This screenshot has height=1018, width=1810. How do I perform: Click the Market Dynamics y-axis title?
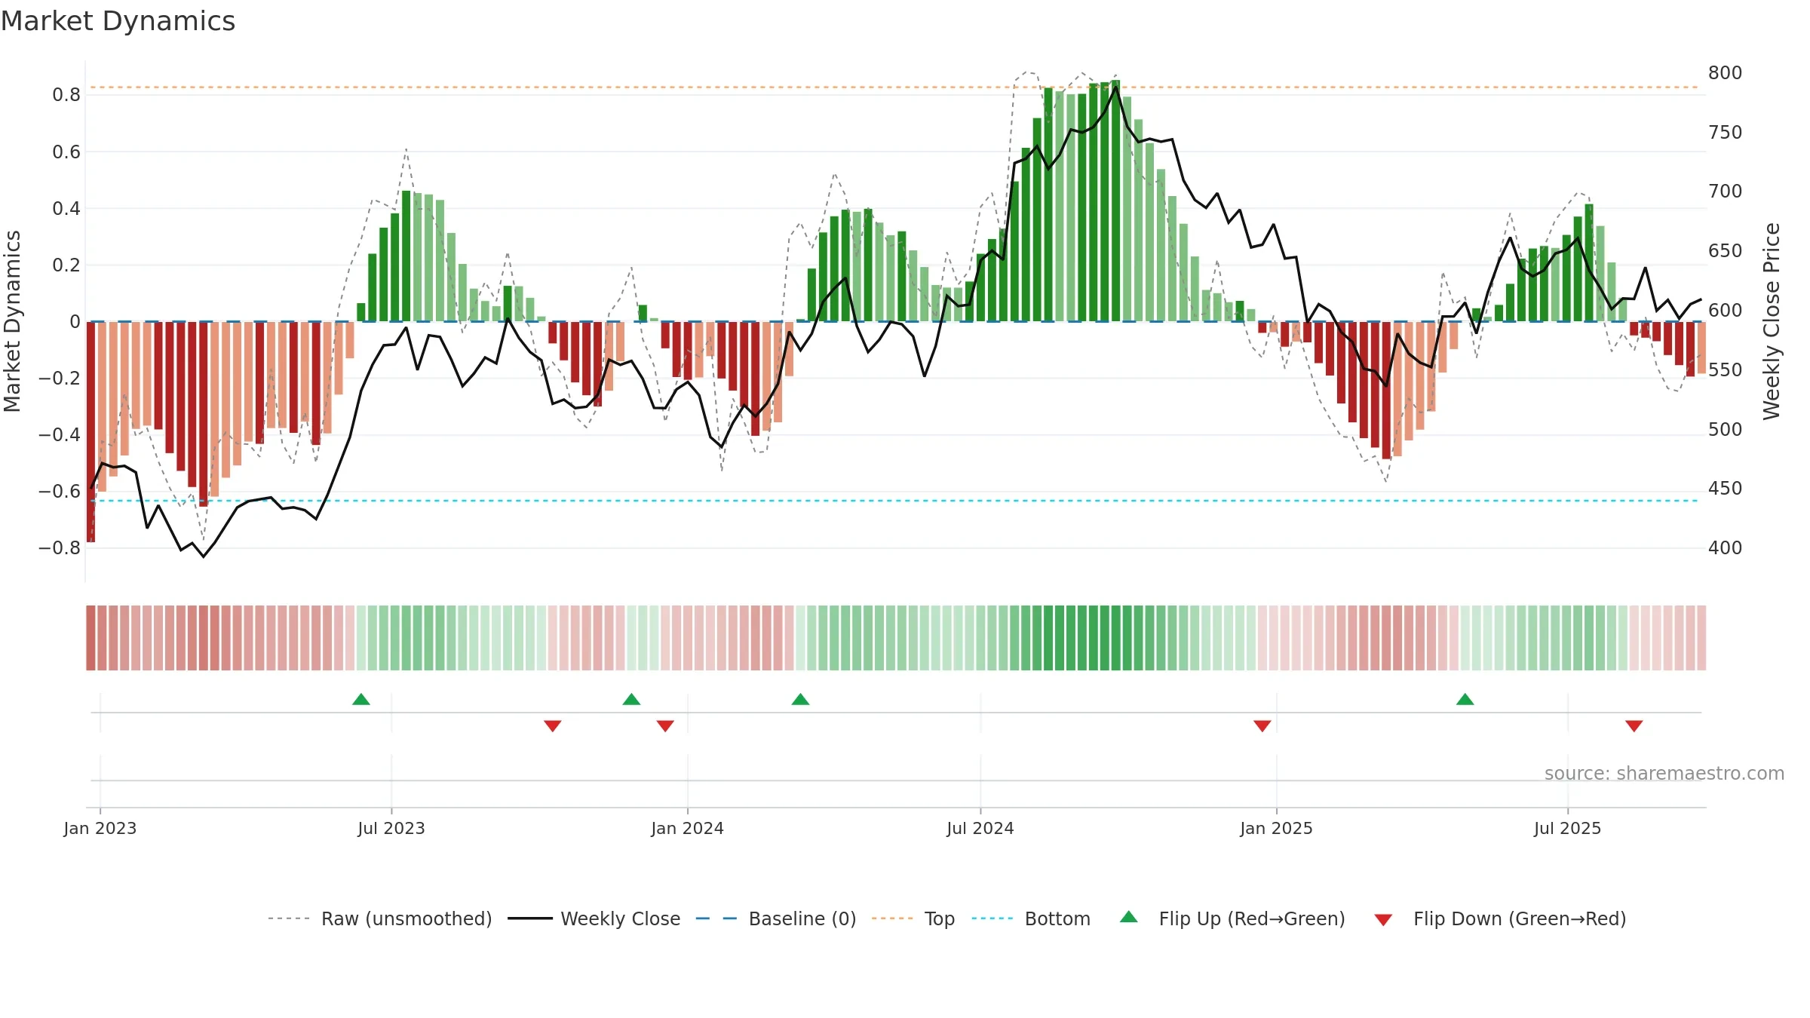[x=12, y=321]
